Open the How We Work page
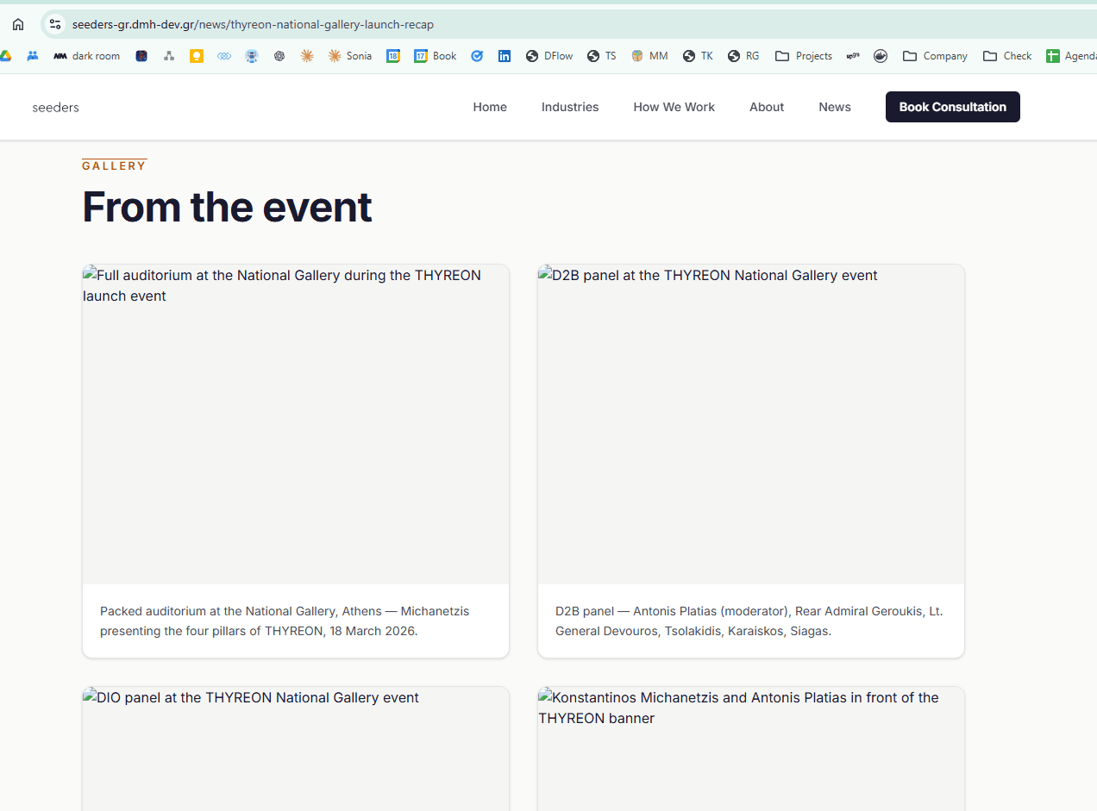This screenshot has width=1097, height=811. 674,107
